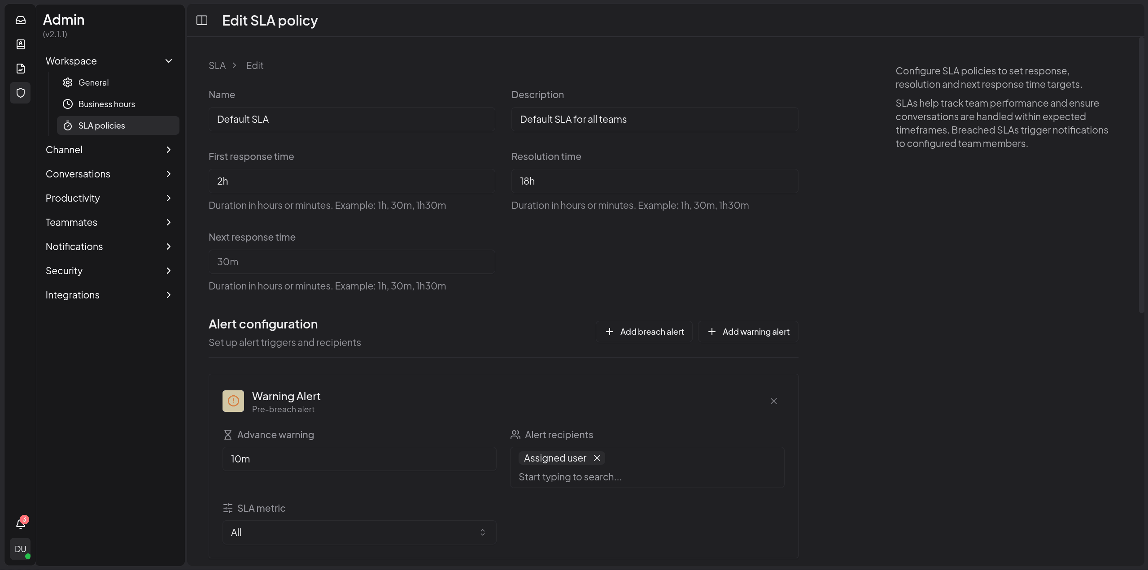Collapse the Workspace section
This screenshot has width=1148, height=570.
tap(169, 61)
